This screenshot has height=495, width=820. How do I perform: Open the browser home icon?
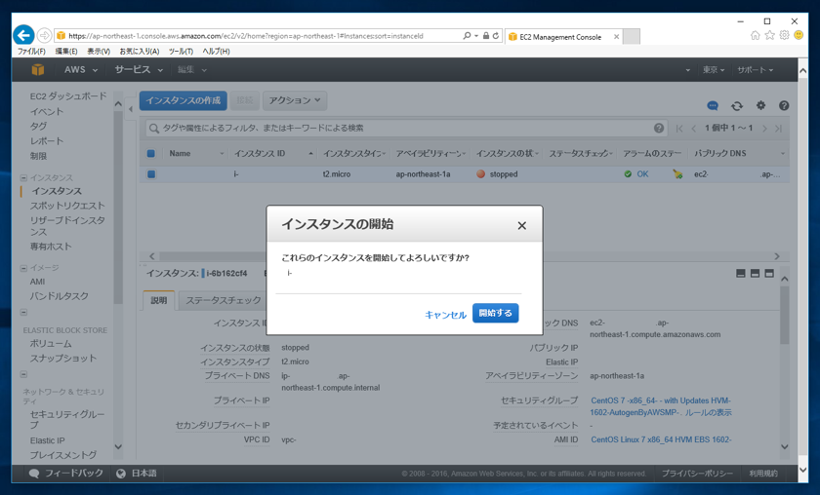755,35
